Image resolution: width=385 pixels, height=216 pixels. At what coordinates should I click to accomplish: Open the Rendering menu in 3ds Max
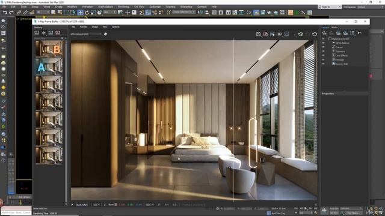[123, 7]
